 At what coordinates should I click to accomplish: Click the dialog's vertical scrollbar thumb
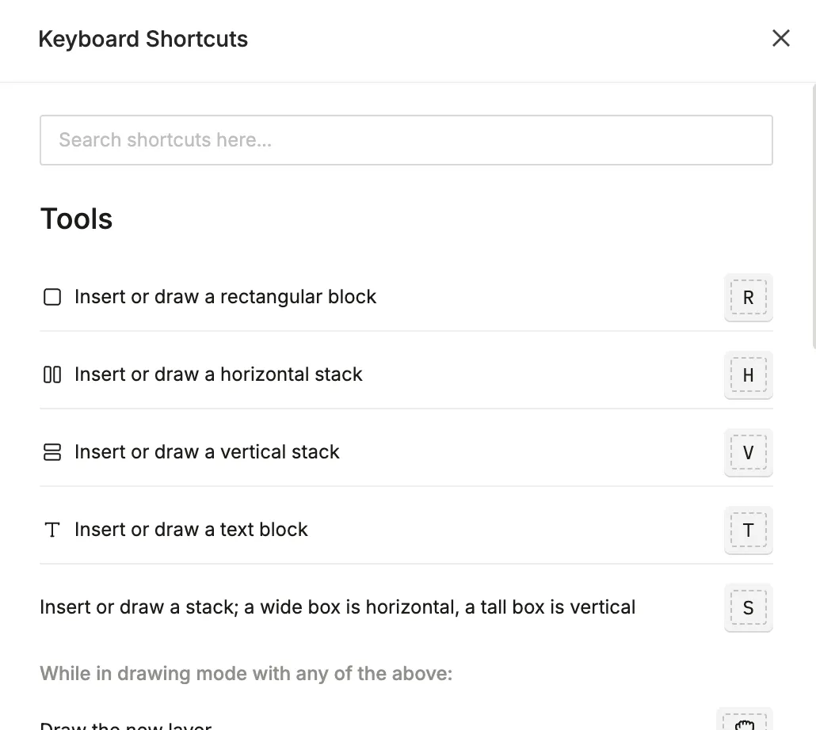point(814,216)
